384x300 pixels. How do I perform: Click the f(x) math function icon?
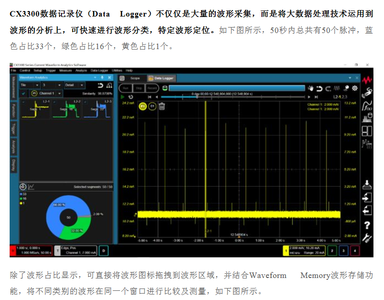[367, 106]
